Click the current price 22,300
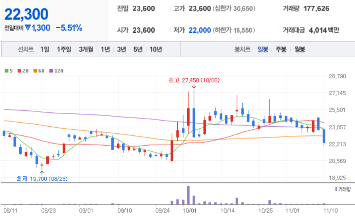 point(26,14)
